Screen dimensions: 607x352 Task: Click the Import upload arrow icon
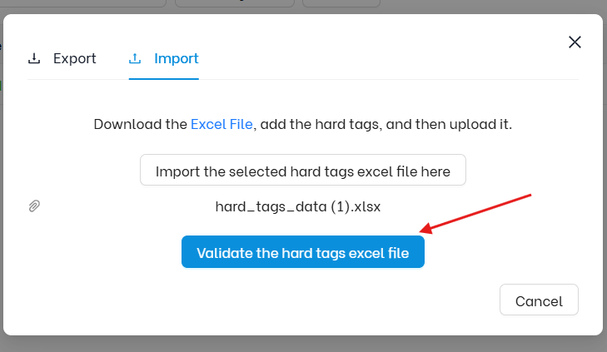pos(135,58)
